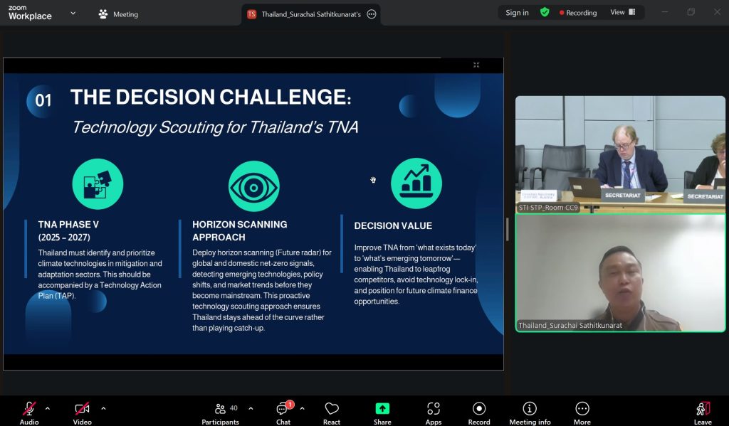Viewport: 729px width, 426px height.
Task: Click the green encryption shield icon
Action: pyautogui.click(x=545, y=13)
